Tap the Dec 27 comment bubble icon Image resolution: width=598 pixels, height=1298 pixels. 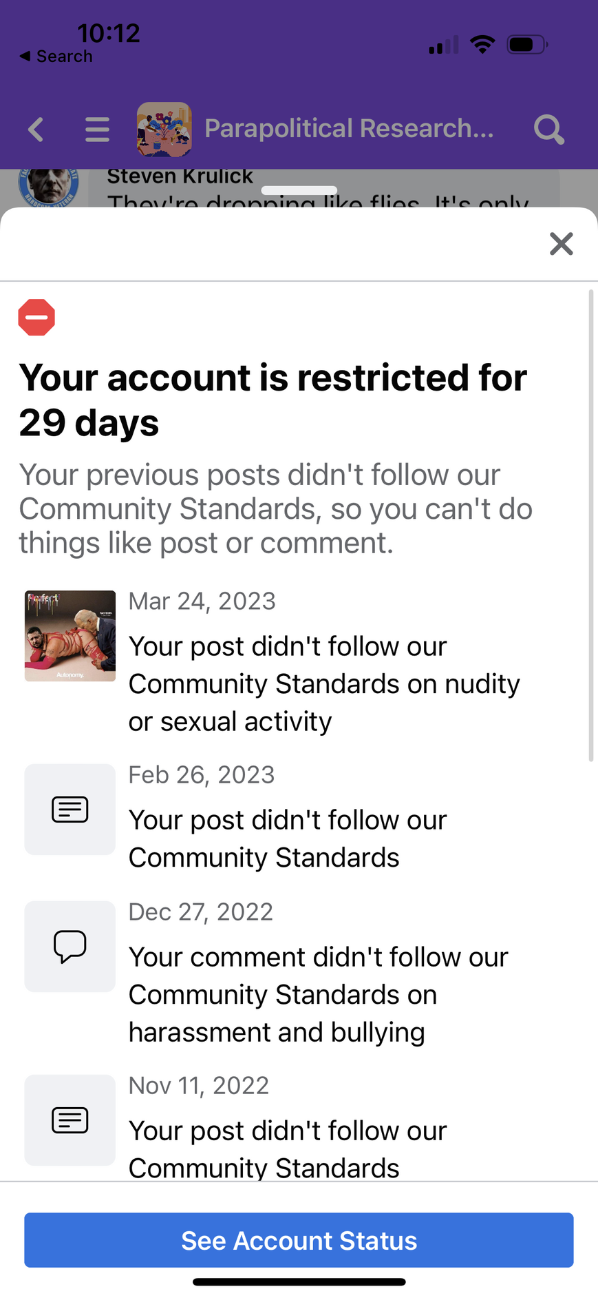pos(70,947)
